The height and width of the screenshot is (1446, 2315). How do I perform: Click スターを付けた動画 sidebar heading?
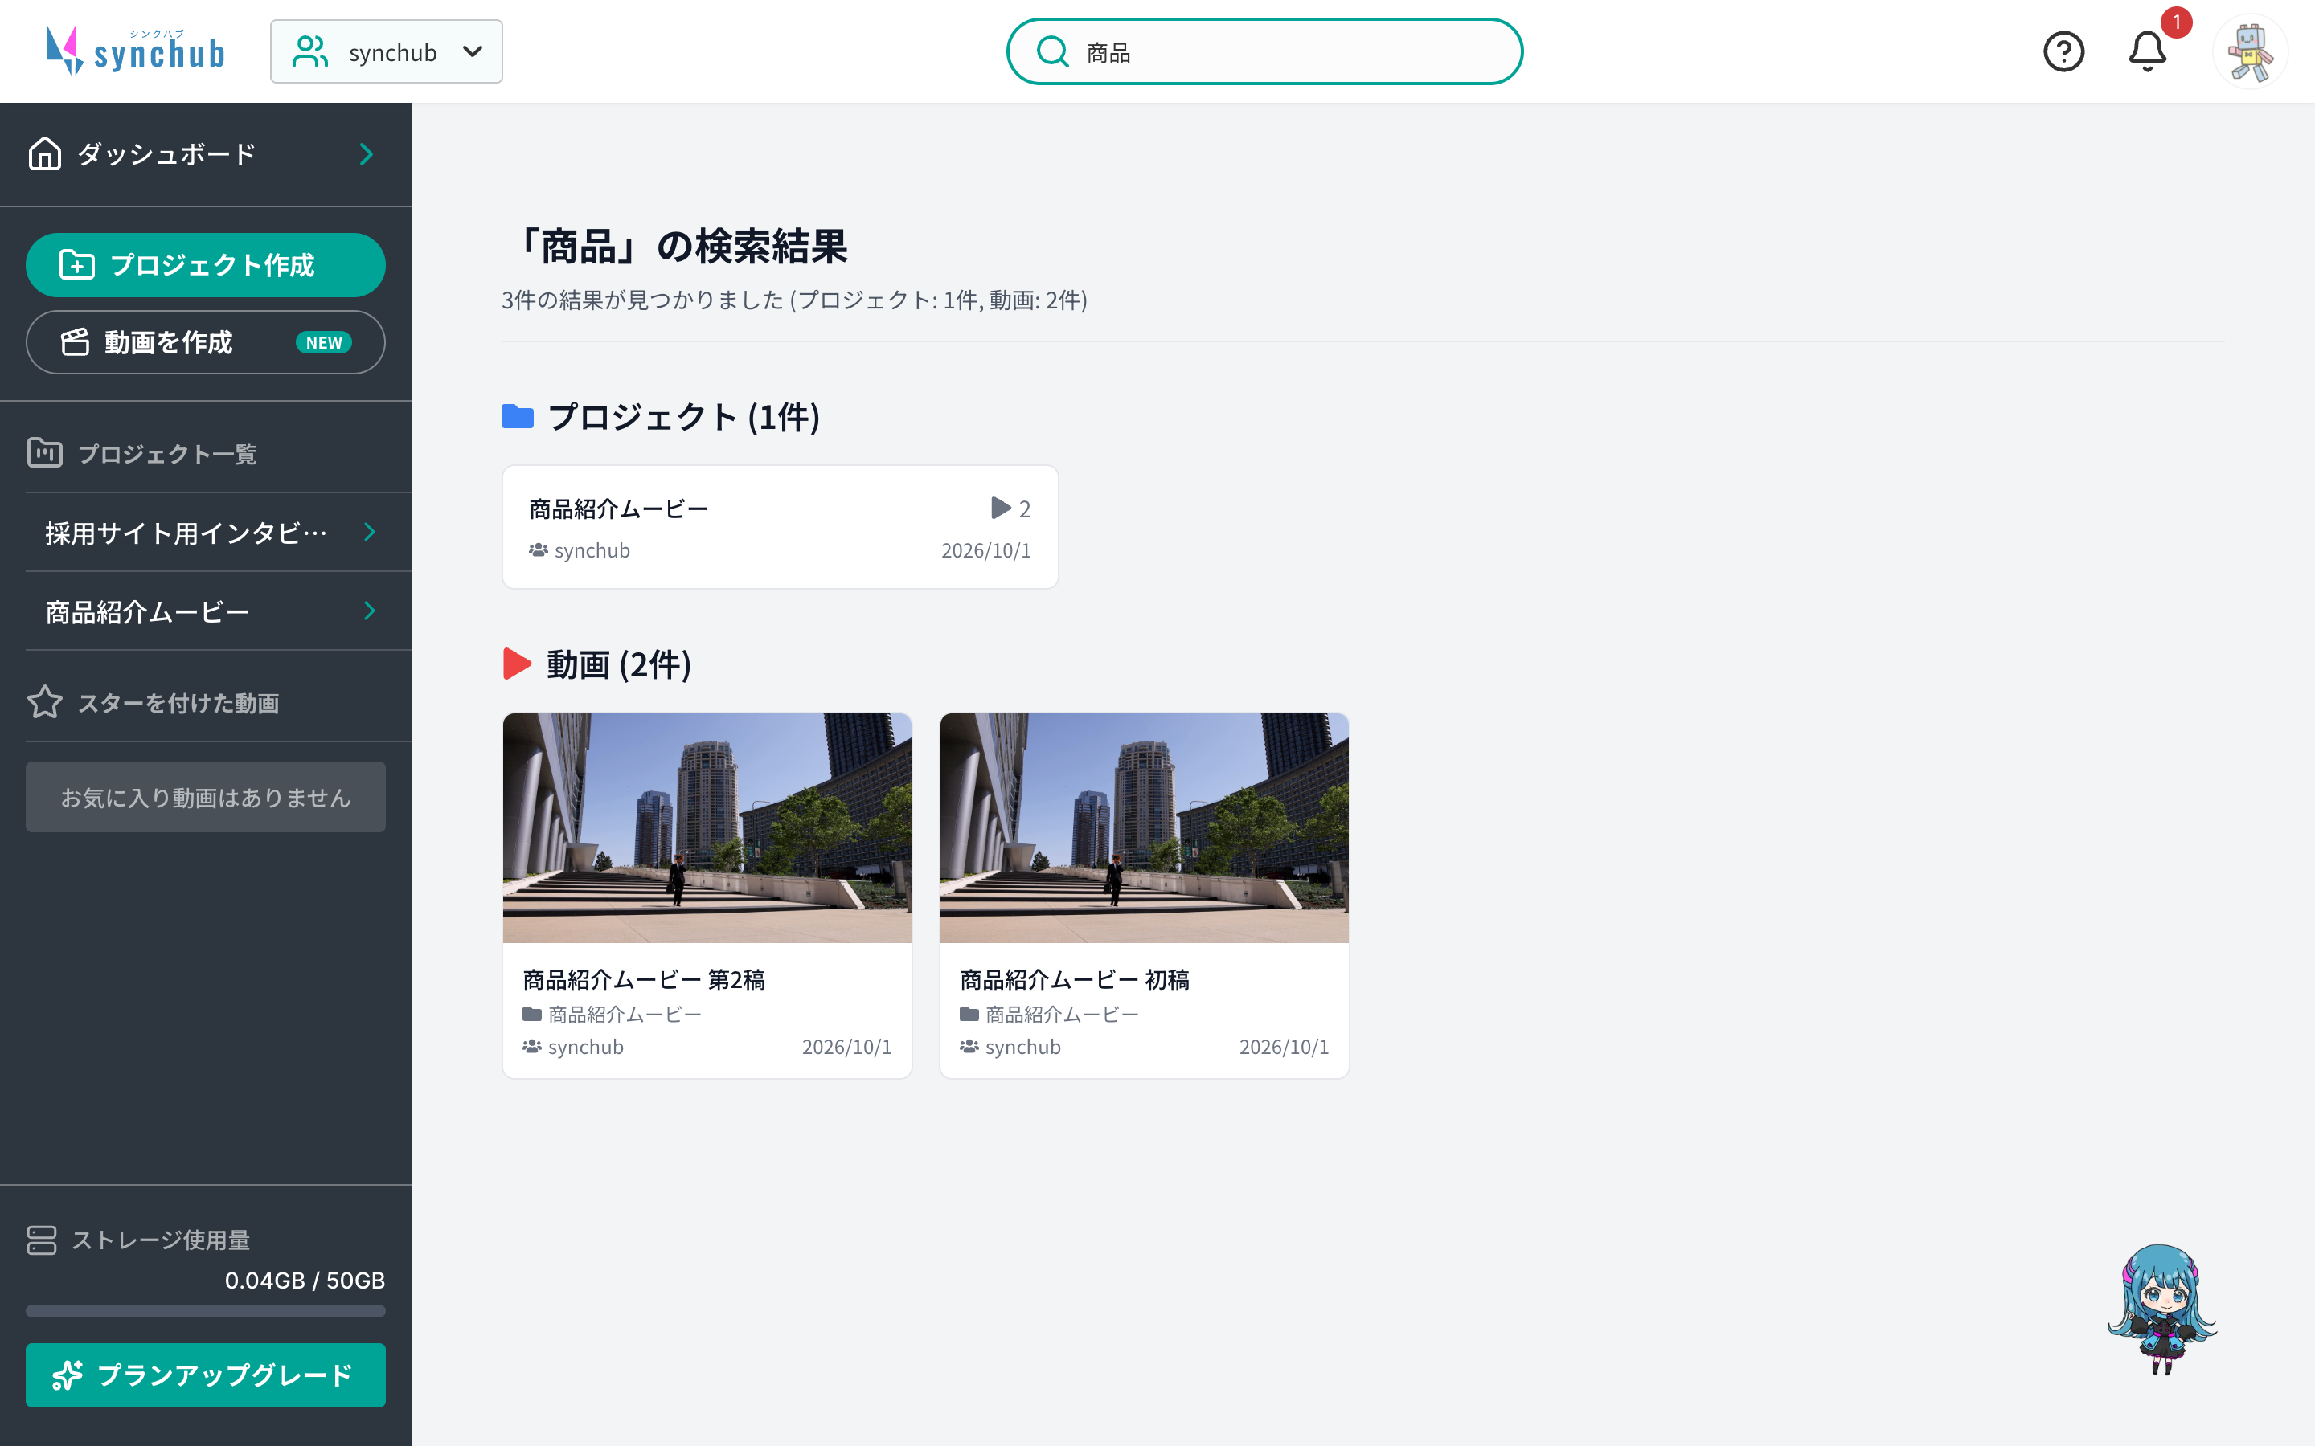(178, 703)
